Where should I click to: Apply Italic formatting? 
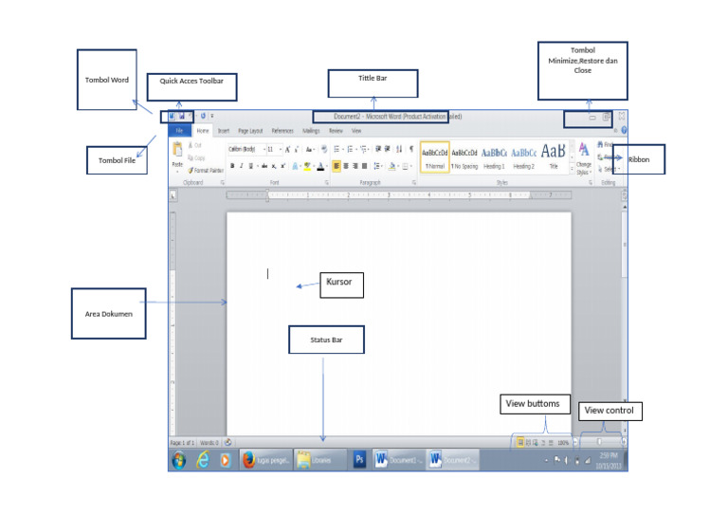coord(242,166)
